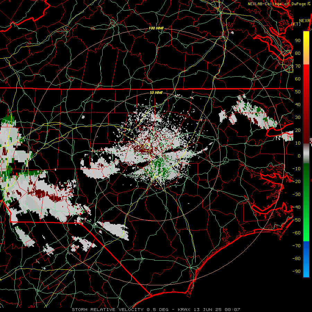Click the -70 label on the velocity scale
The image size is (312, 312).
click(296, 246)
